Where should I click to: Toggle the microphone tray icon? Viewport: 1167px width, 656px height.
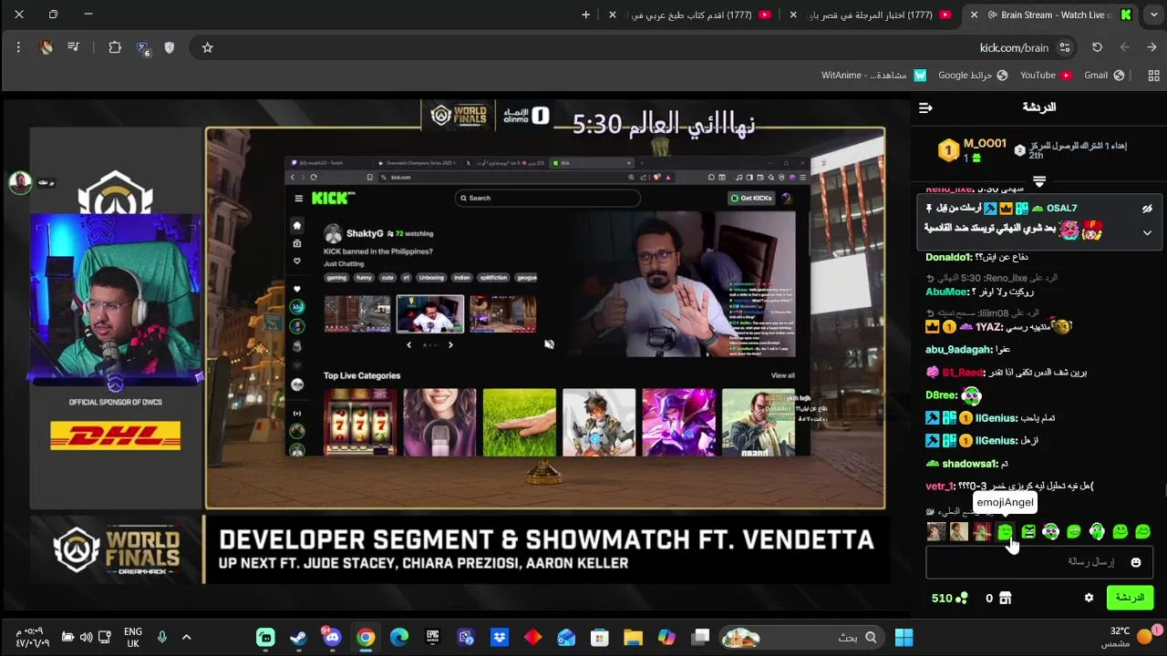pyautogui.click(x=162, y=637)
